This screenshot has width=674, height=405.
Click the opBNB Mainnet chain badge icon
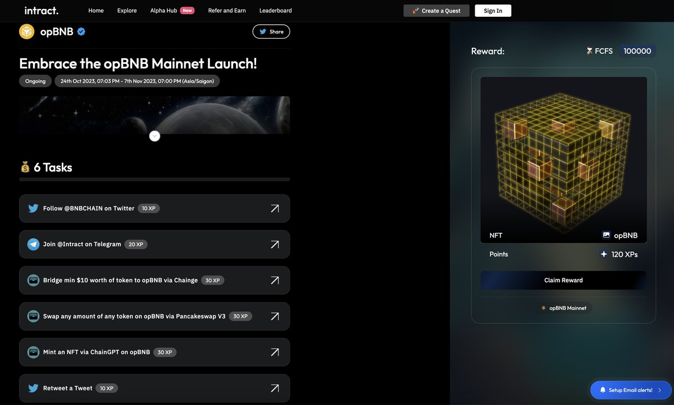[x=544, y=308]
